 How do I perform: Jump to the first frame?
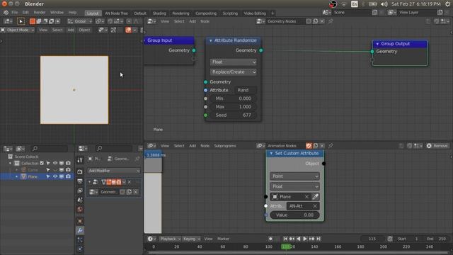(x=285, y=239)
